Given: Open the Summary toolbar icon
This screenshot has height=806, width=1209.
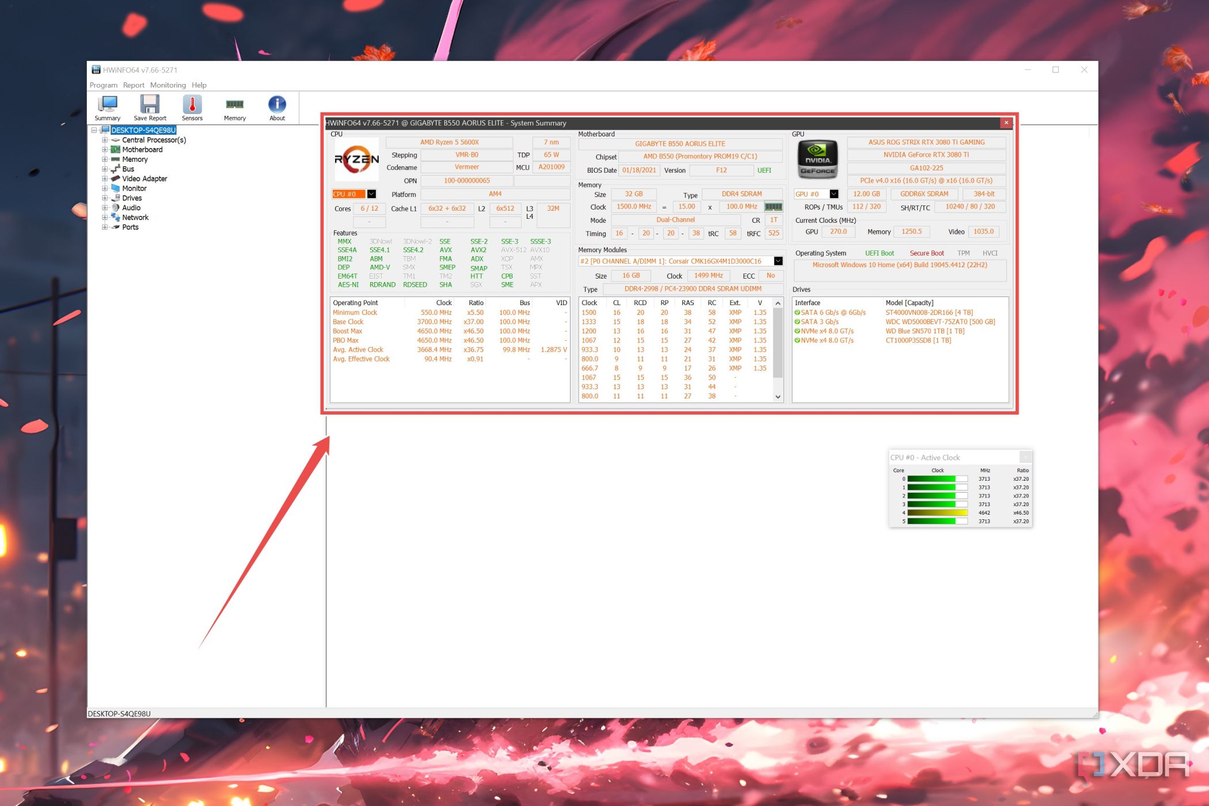Looking at the screenshot, I should 108,108.
